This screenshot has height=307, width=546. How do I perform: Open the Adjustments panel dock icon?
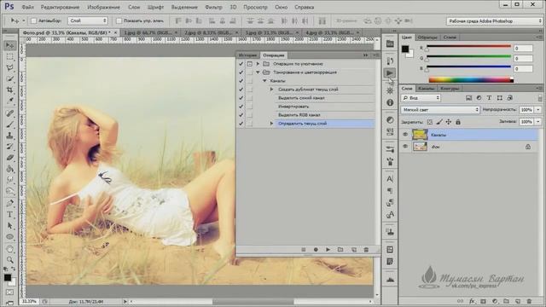click(390, 119)
